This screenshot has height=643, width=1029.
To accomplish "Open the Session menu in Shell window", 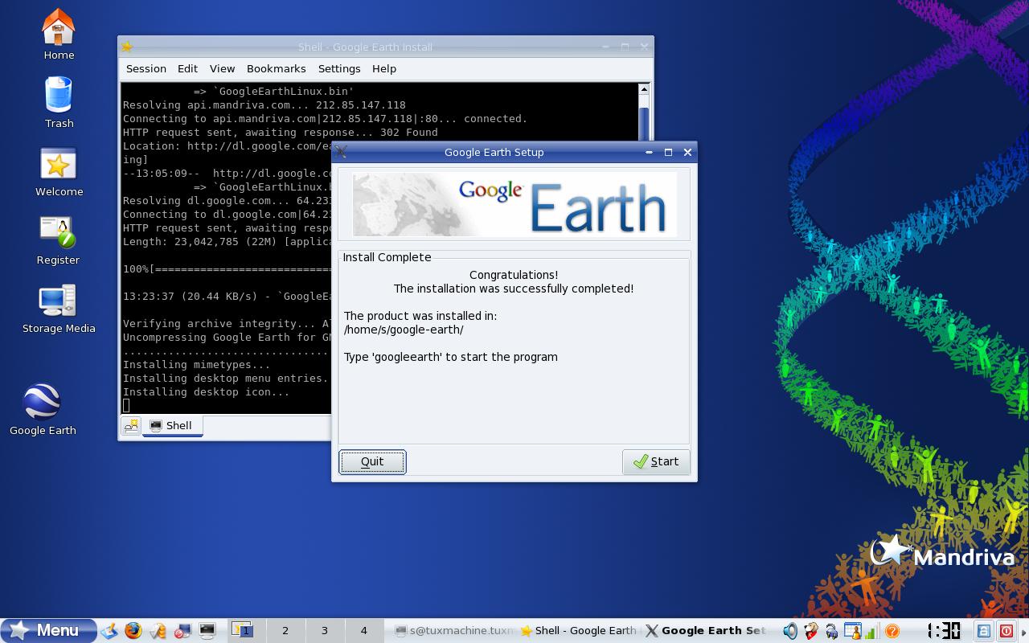I will 146,68.
